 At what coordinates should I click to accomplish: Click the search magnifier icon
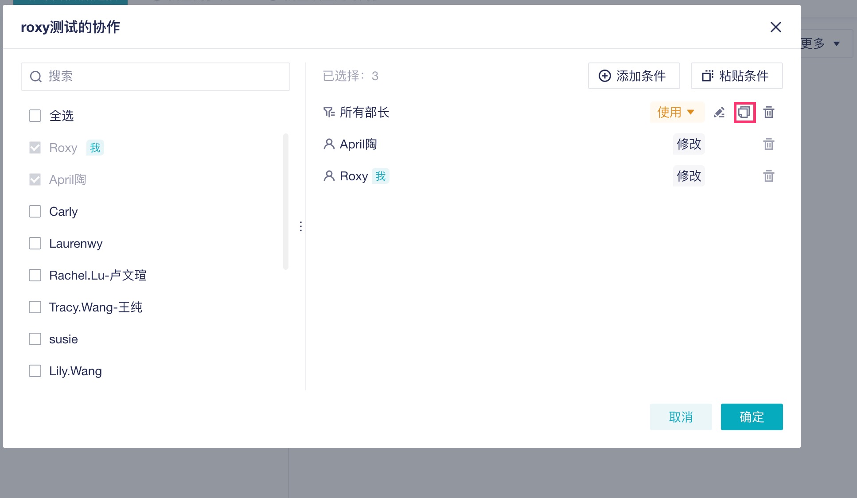pyautogui.click(x=35, y=77)
